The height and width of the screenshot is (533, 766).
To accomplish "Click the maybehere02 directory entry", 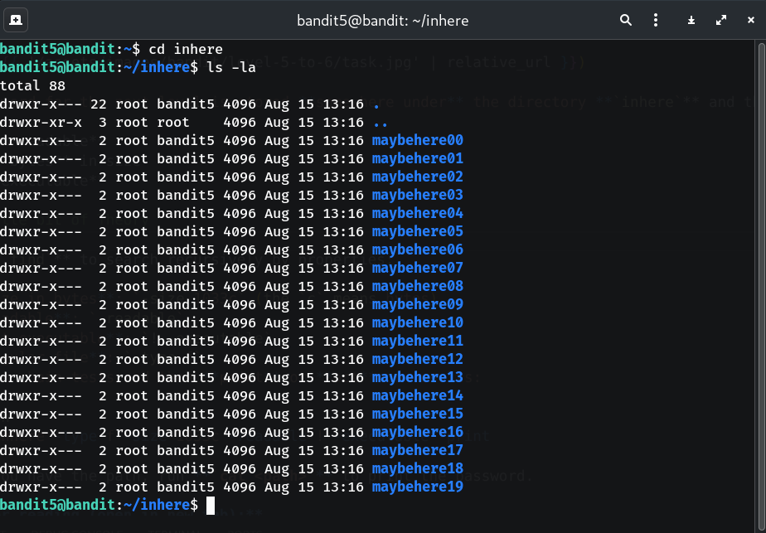I will pos(417,177).
